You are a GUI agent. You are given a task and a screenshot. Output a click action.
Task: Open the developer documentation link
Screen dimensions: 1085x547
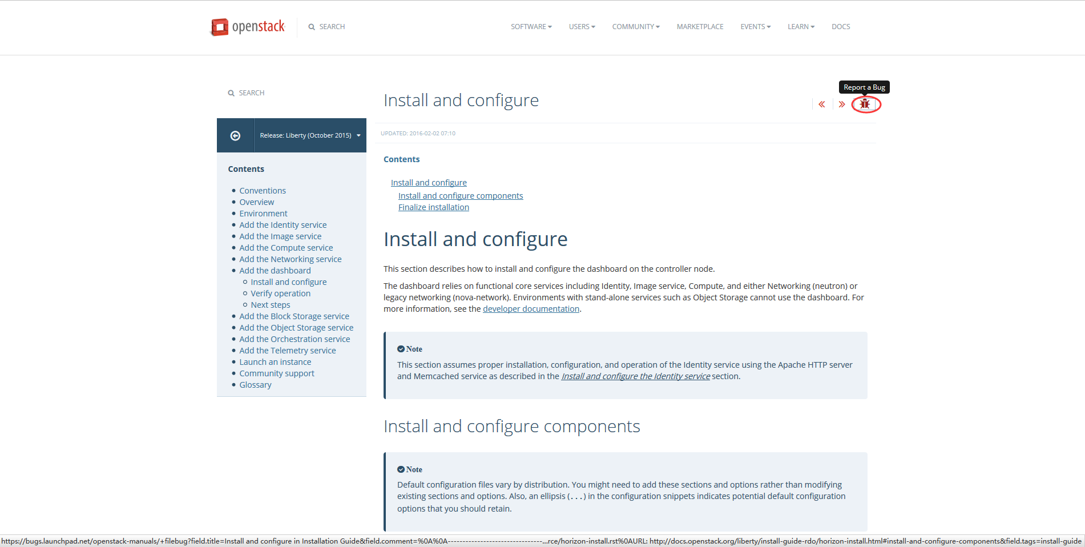tap(531, 309)
